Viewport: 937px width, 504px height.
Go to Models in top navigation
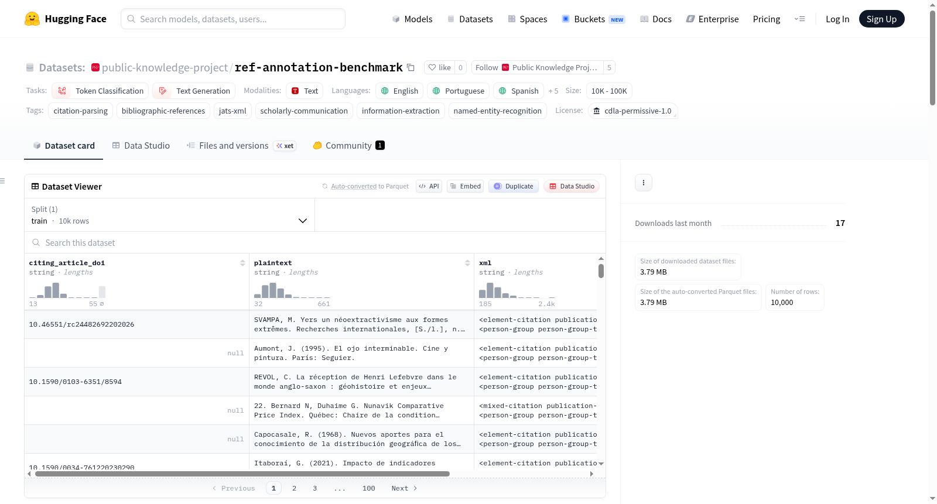point(412,19)
